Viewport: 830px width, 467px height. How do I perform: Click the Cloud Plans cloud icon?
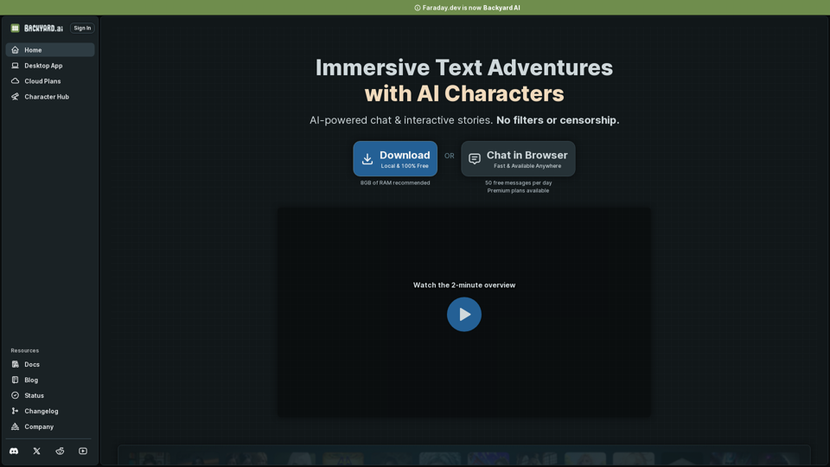(15, 81)
